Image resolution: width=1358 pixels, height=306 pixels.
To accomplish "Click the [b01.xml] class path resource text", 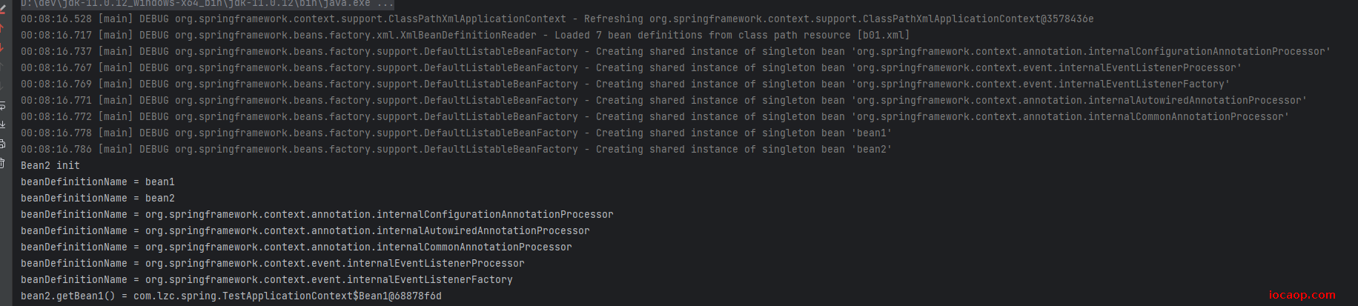I will [884, 35].
